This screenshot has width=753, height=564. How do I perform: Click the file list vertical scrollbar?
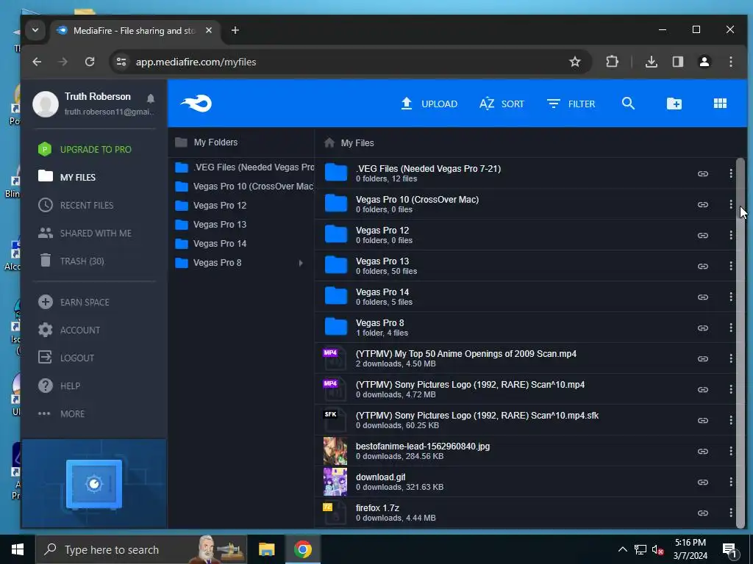(740, 343)
